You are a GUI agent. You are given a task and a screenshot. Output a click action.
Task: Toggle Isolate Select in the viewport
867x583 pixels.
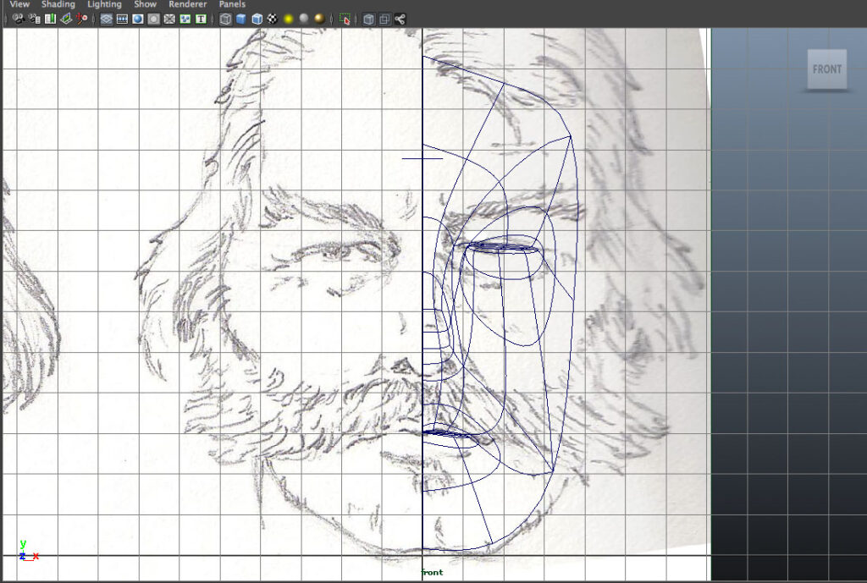click(x=345, y=19)
